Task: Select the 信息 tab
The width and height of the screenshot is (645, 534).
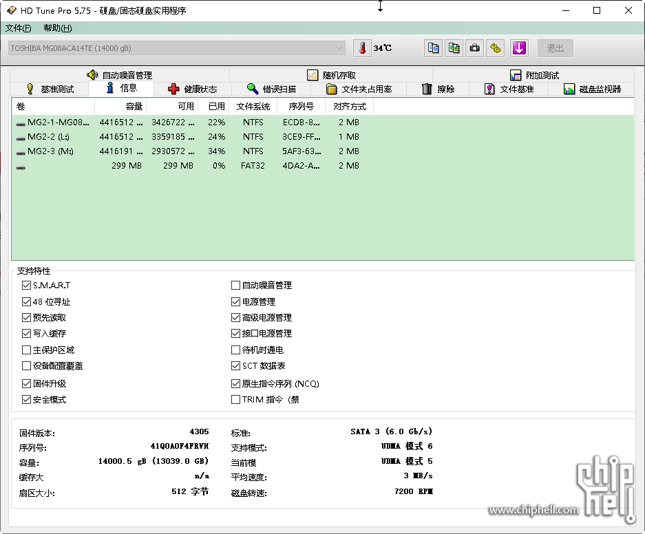Action: pyautogui.click(x=121, y=88)
